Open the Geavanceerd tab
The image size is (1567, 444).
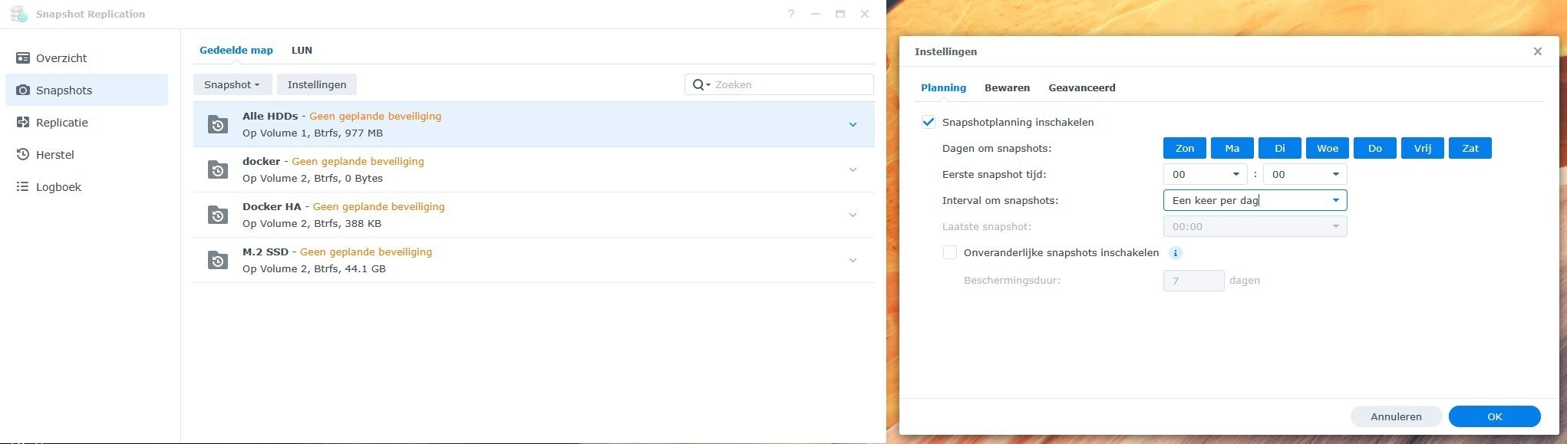click(1082, 87)
